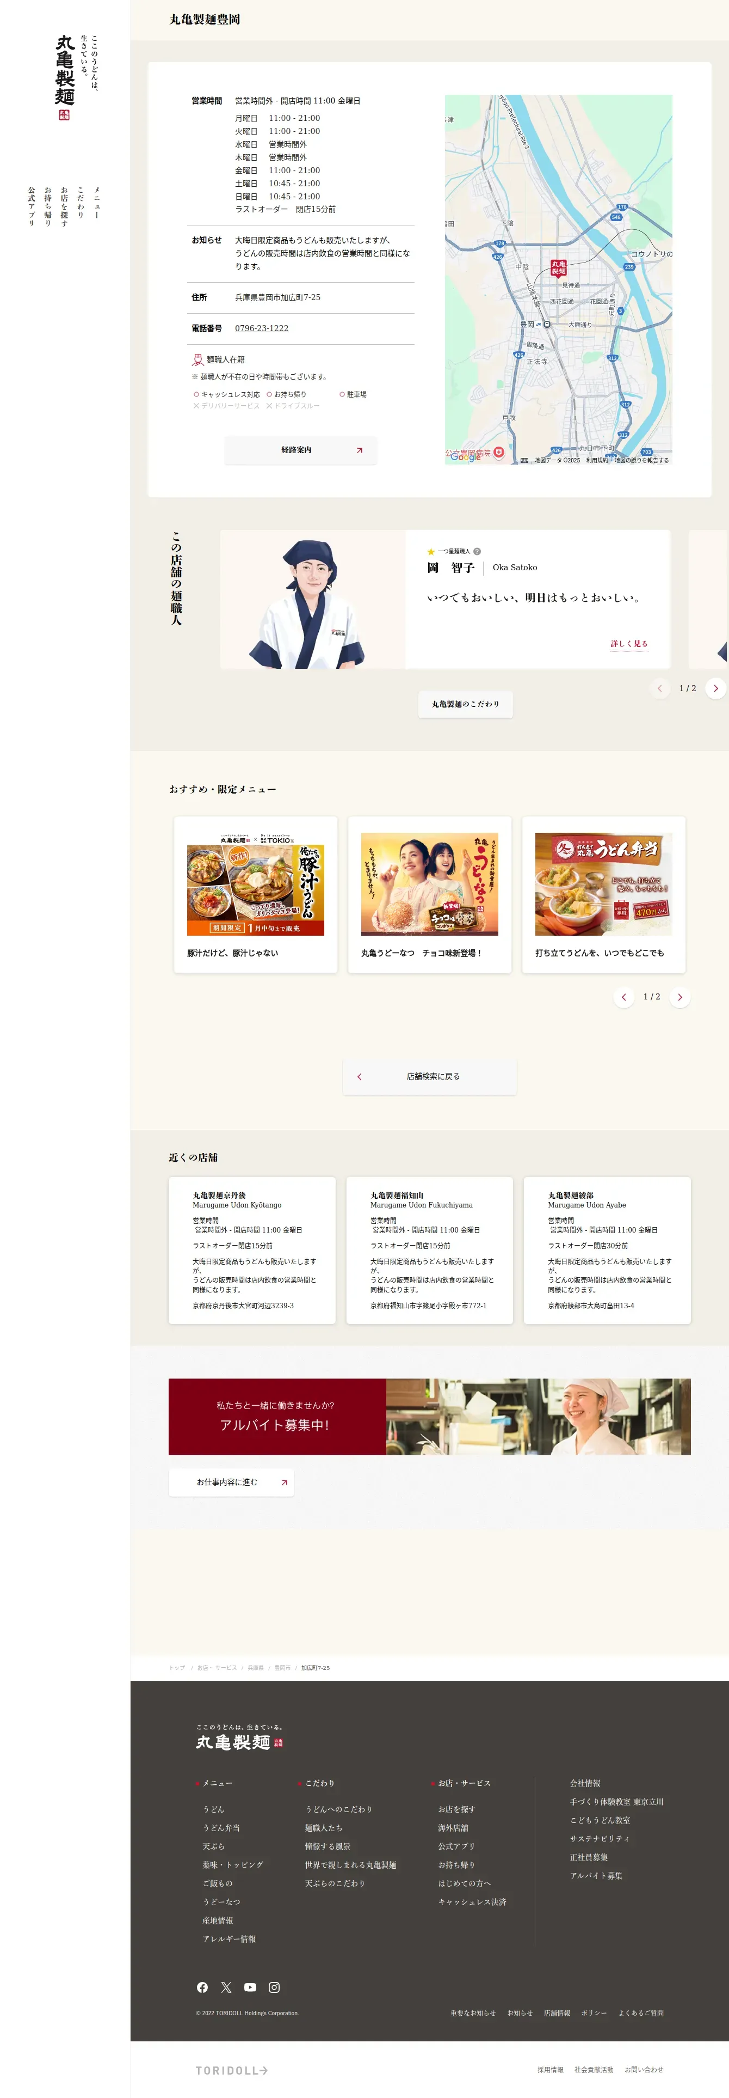
Task: Click the external-link arrow on 経路案内
Action: point(359,450)
